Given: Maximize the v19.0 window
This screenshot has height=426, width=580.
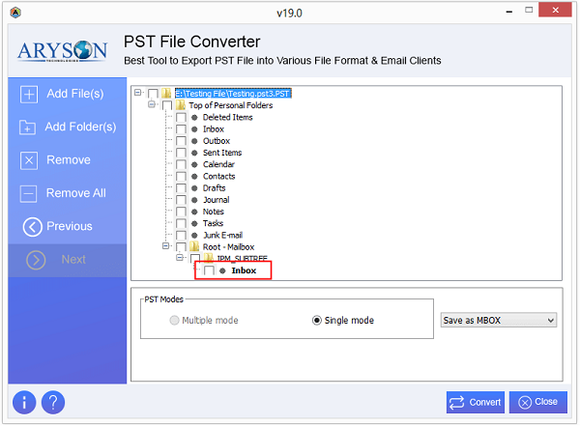Looking at the screenshot, I should click(x=529, y=10).
